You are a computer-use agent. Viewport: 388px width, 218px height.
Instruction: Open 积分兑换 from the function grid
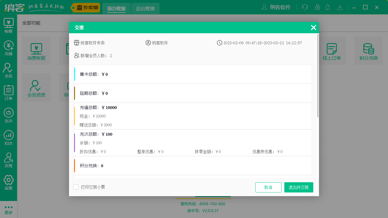point(368,50)
